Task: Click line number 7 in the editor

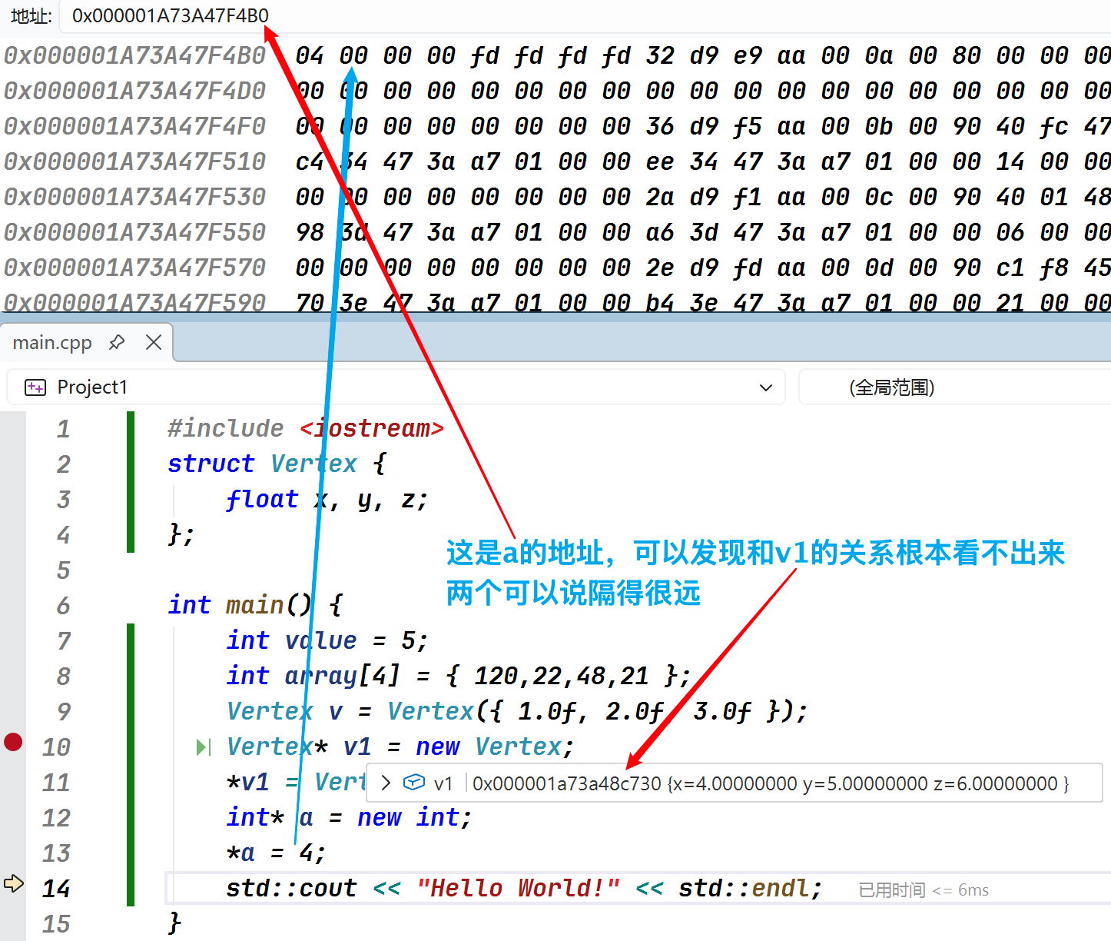Action: pos(63,641)
